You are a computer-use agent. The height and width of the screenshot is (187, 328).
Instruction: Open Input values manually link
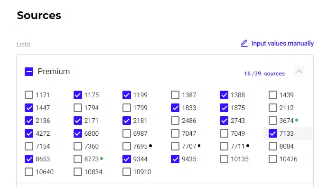(x=282, y=43)
